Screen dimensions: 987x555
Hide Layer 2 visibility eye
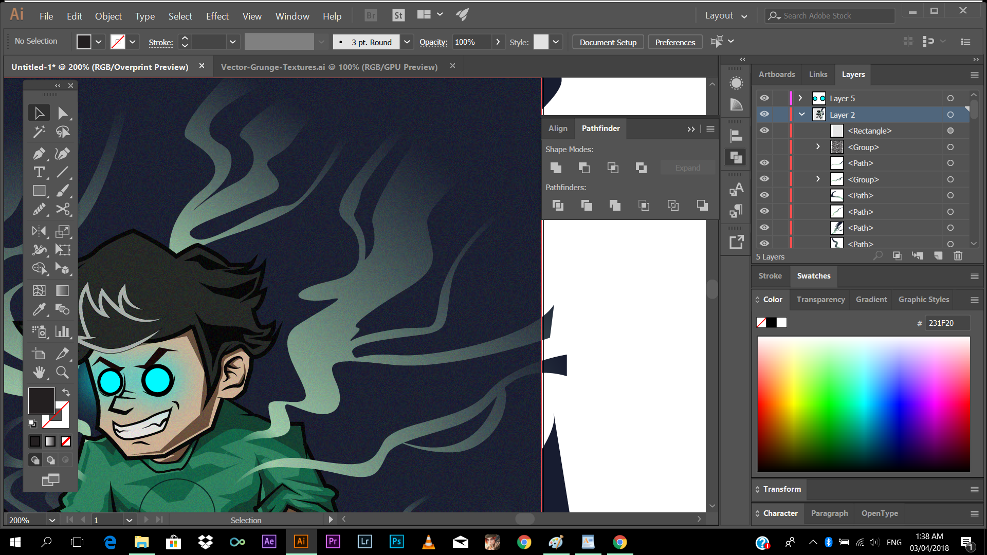tap(764, 114)
